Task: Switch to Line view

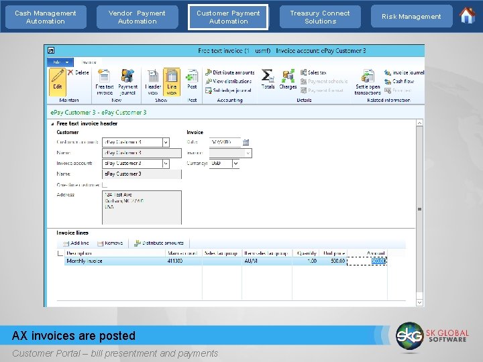Action: click(172, 82)
